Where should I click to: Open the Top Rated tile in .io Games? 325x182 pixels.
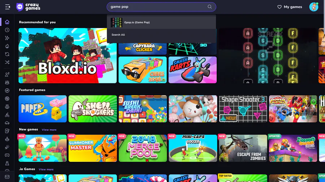pyautogui.click(x=243, y=178)
